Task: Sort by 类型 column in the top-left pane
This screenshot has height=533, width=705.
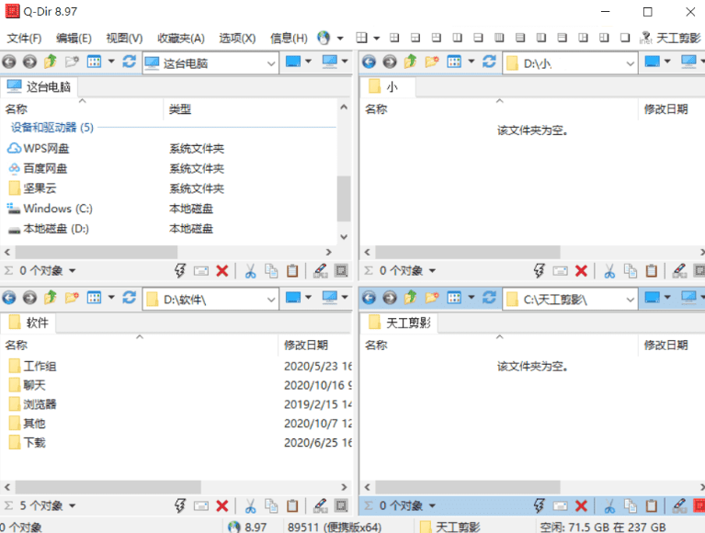Action: point(180,108)
